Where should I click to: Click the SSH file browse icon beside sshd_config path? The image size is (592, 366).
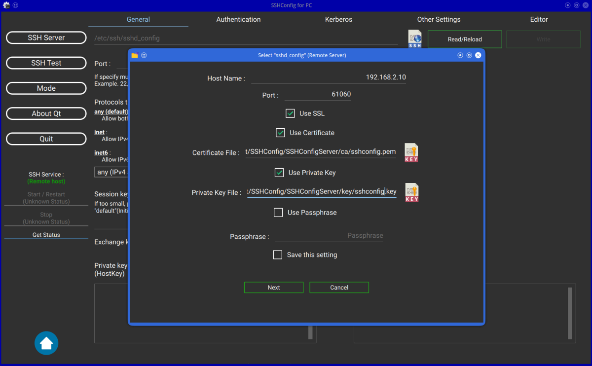coord(415,39)
